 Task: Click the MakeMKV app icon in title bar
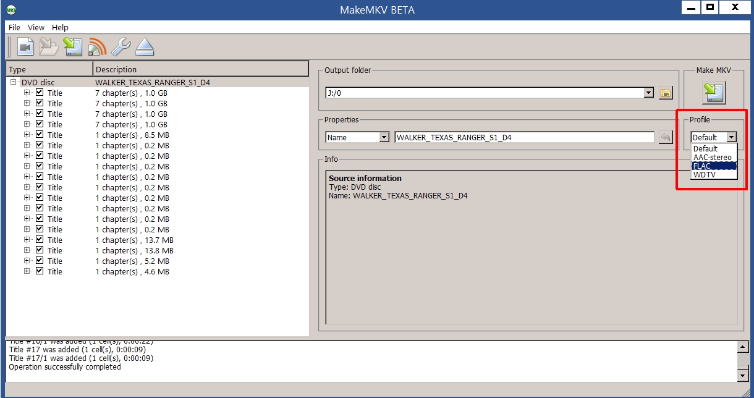[x=11, y=9]
